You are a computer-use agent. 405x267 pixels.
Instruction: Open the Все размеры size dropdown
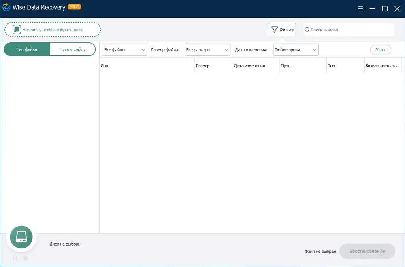tap(208, 50)
